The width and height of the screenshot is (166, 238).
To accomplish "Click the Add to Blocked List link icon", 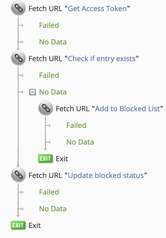I will [x=46, y=108].
